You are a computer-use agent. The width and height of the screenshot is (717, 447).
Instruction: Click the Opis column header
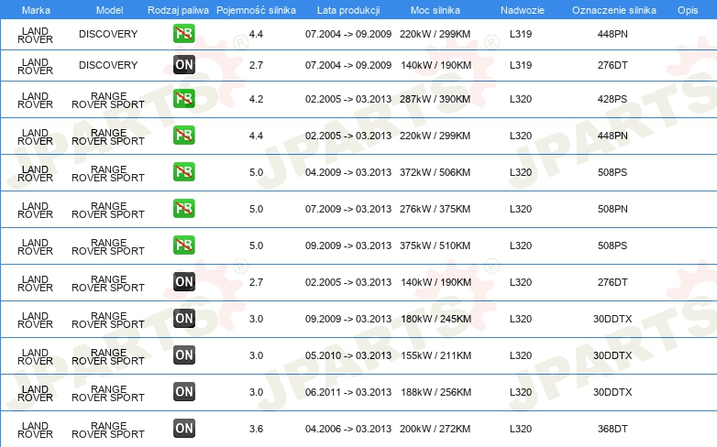point(688,10)
